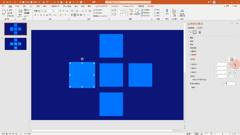Screen dimensions: 240x135
Task: Select the Effects pentagon tab in format pane
Action: tap(194, 32)
